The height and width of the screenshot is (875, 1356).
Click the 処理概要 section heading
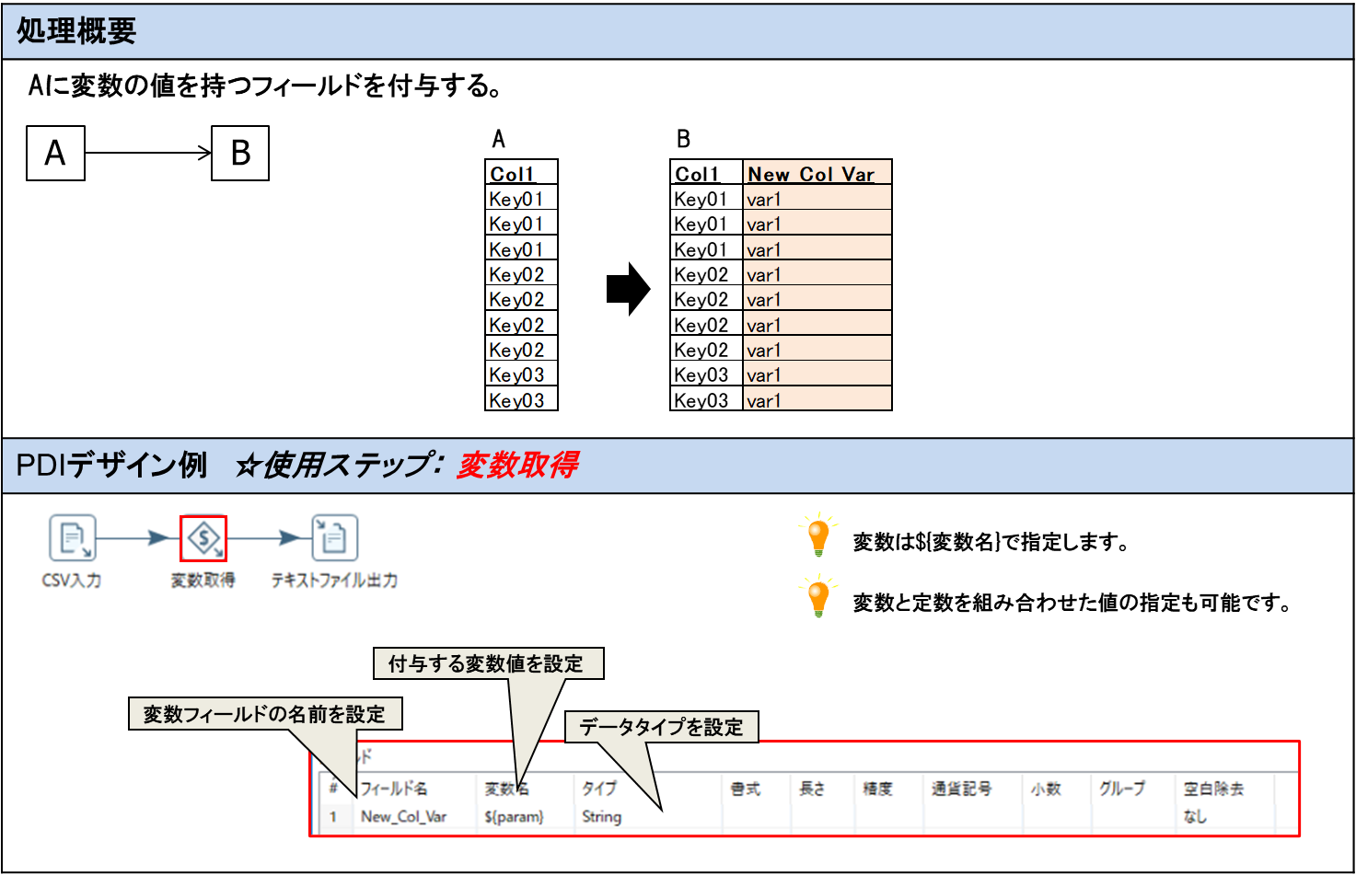(76, 31)
